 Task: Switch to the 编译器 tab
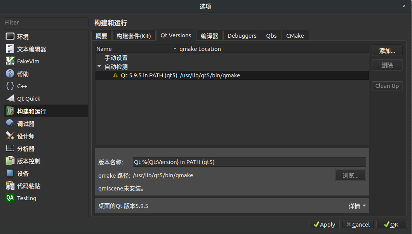point(209,35)
